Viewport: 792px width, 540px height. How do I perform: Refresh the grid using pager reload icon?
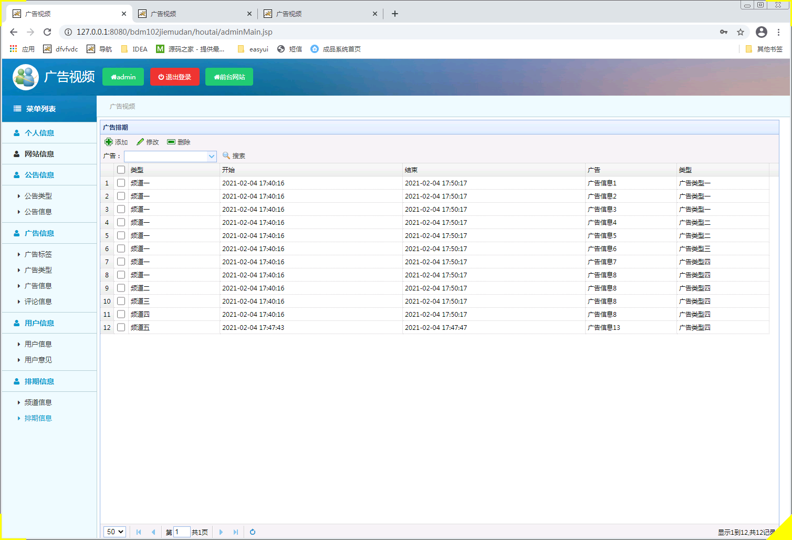pos(253,532)
